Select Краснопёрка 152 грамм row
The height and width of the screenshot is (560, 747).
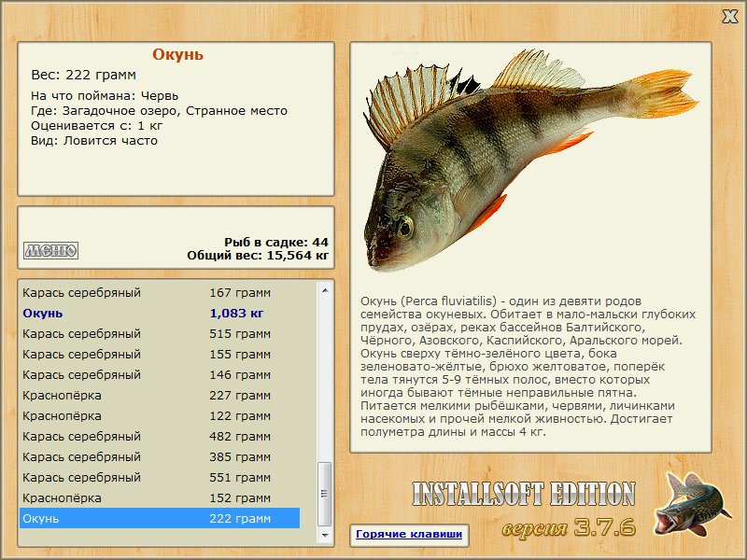160,497
